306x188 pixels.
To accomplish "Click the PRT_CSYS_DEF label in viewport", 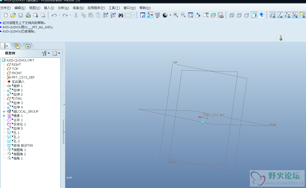I will coord(215,115).
